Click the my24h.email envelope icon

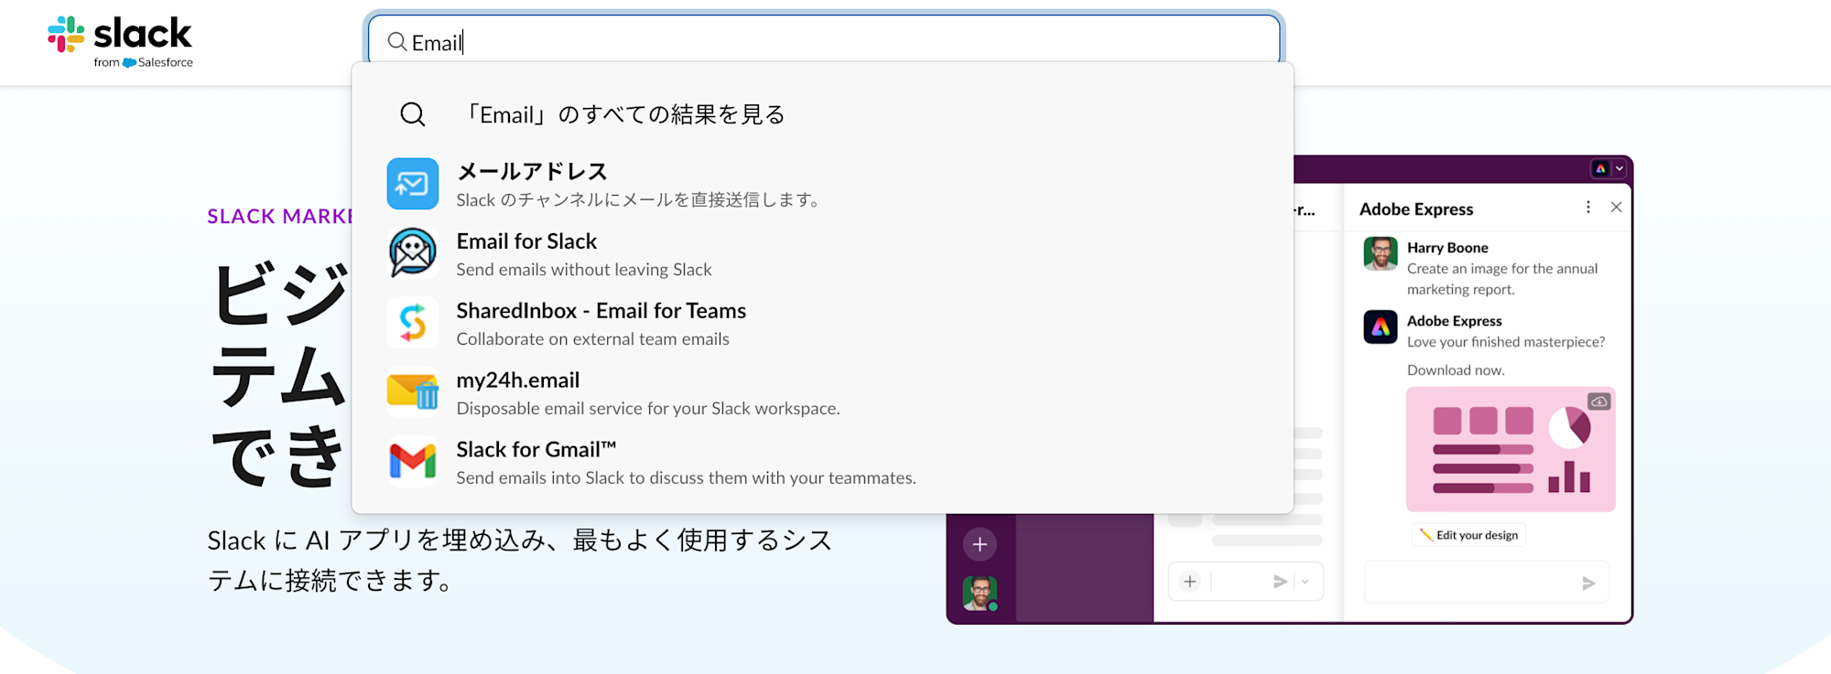[413, 392]
